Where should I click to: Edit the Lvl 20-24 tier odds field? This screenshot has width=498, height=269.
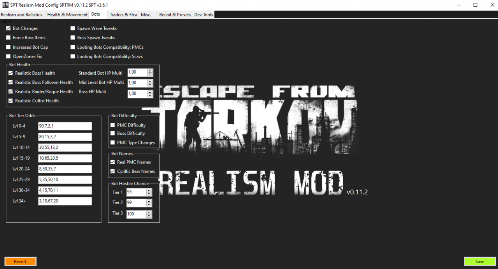coord(65,169)
